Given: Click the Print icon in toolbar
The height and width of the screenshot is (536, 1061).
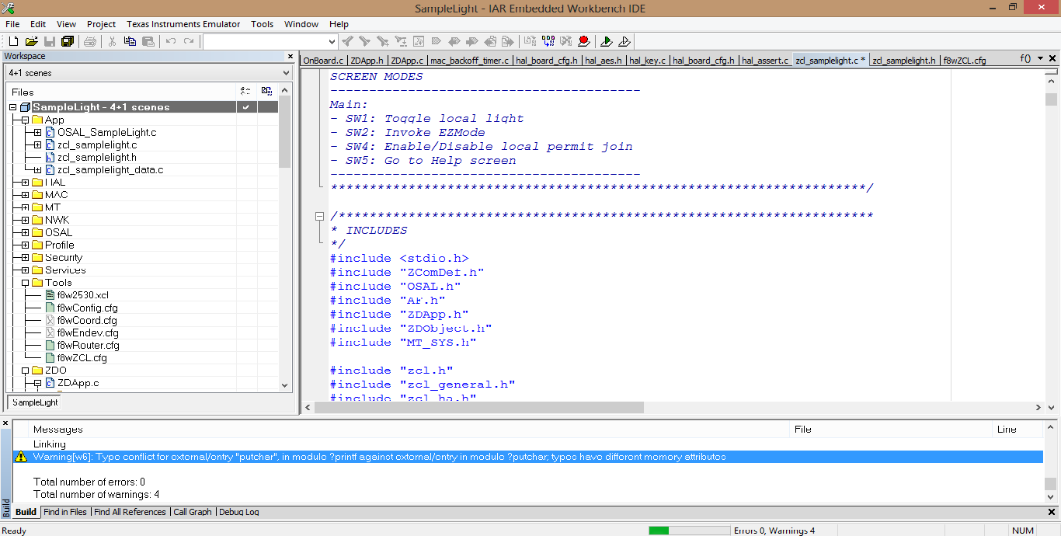Looking at the screenshot, I should (x=90, y=41).
